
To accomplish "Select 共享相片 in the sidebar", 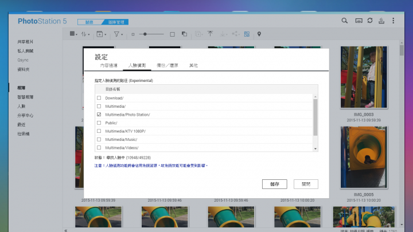I will 25,42.
